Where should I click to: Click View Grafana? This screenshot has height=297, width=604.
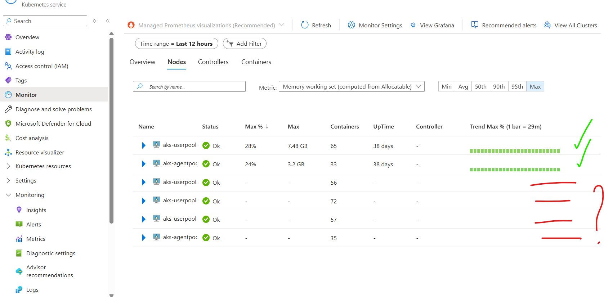coord(432,25)
